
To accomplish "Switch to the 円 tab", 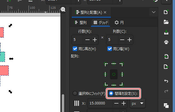I will 119,22.
